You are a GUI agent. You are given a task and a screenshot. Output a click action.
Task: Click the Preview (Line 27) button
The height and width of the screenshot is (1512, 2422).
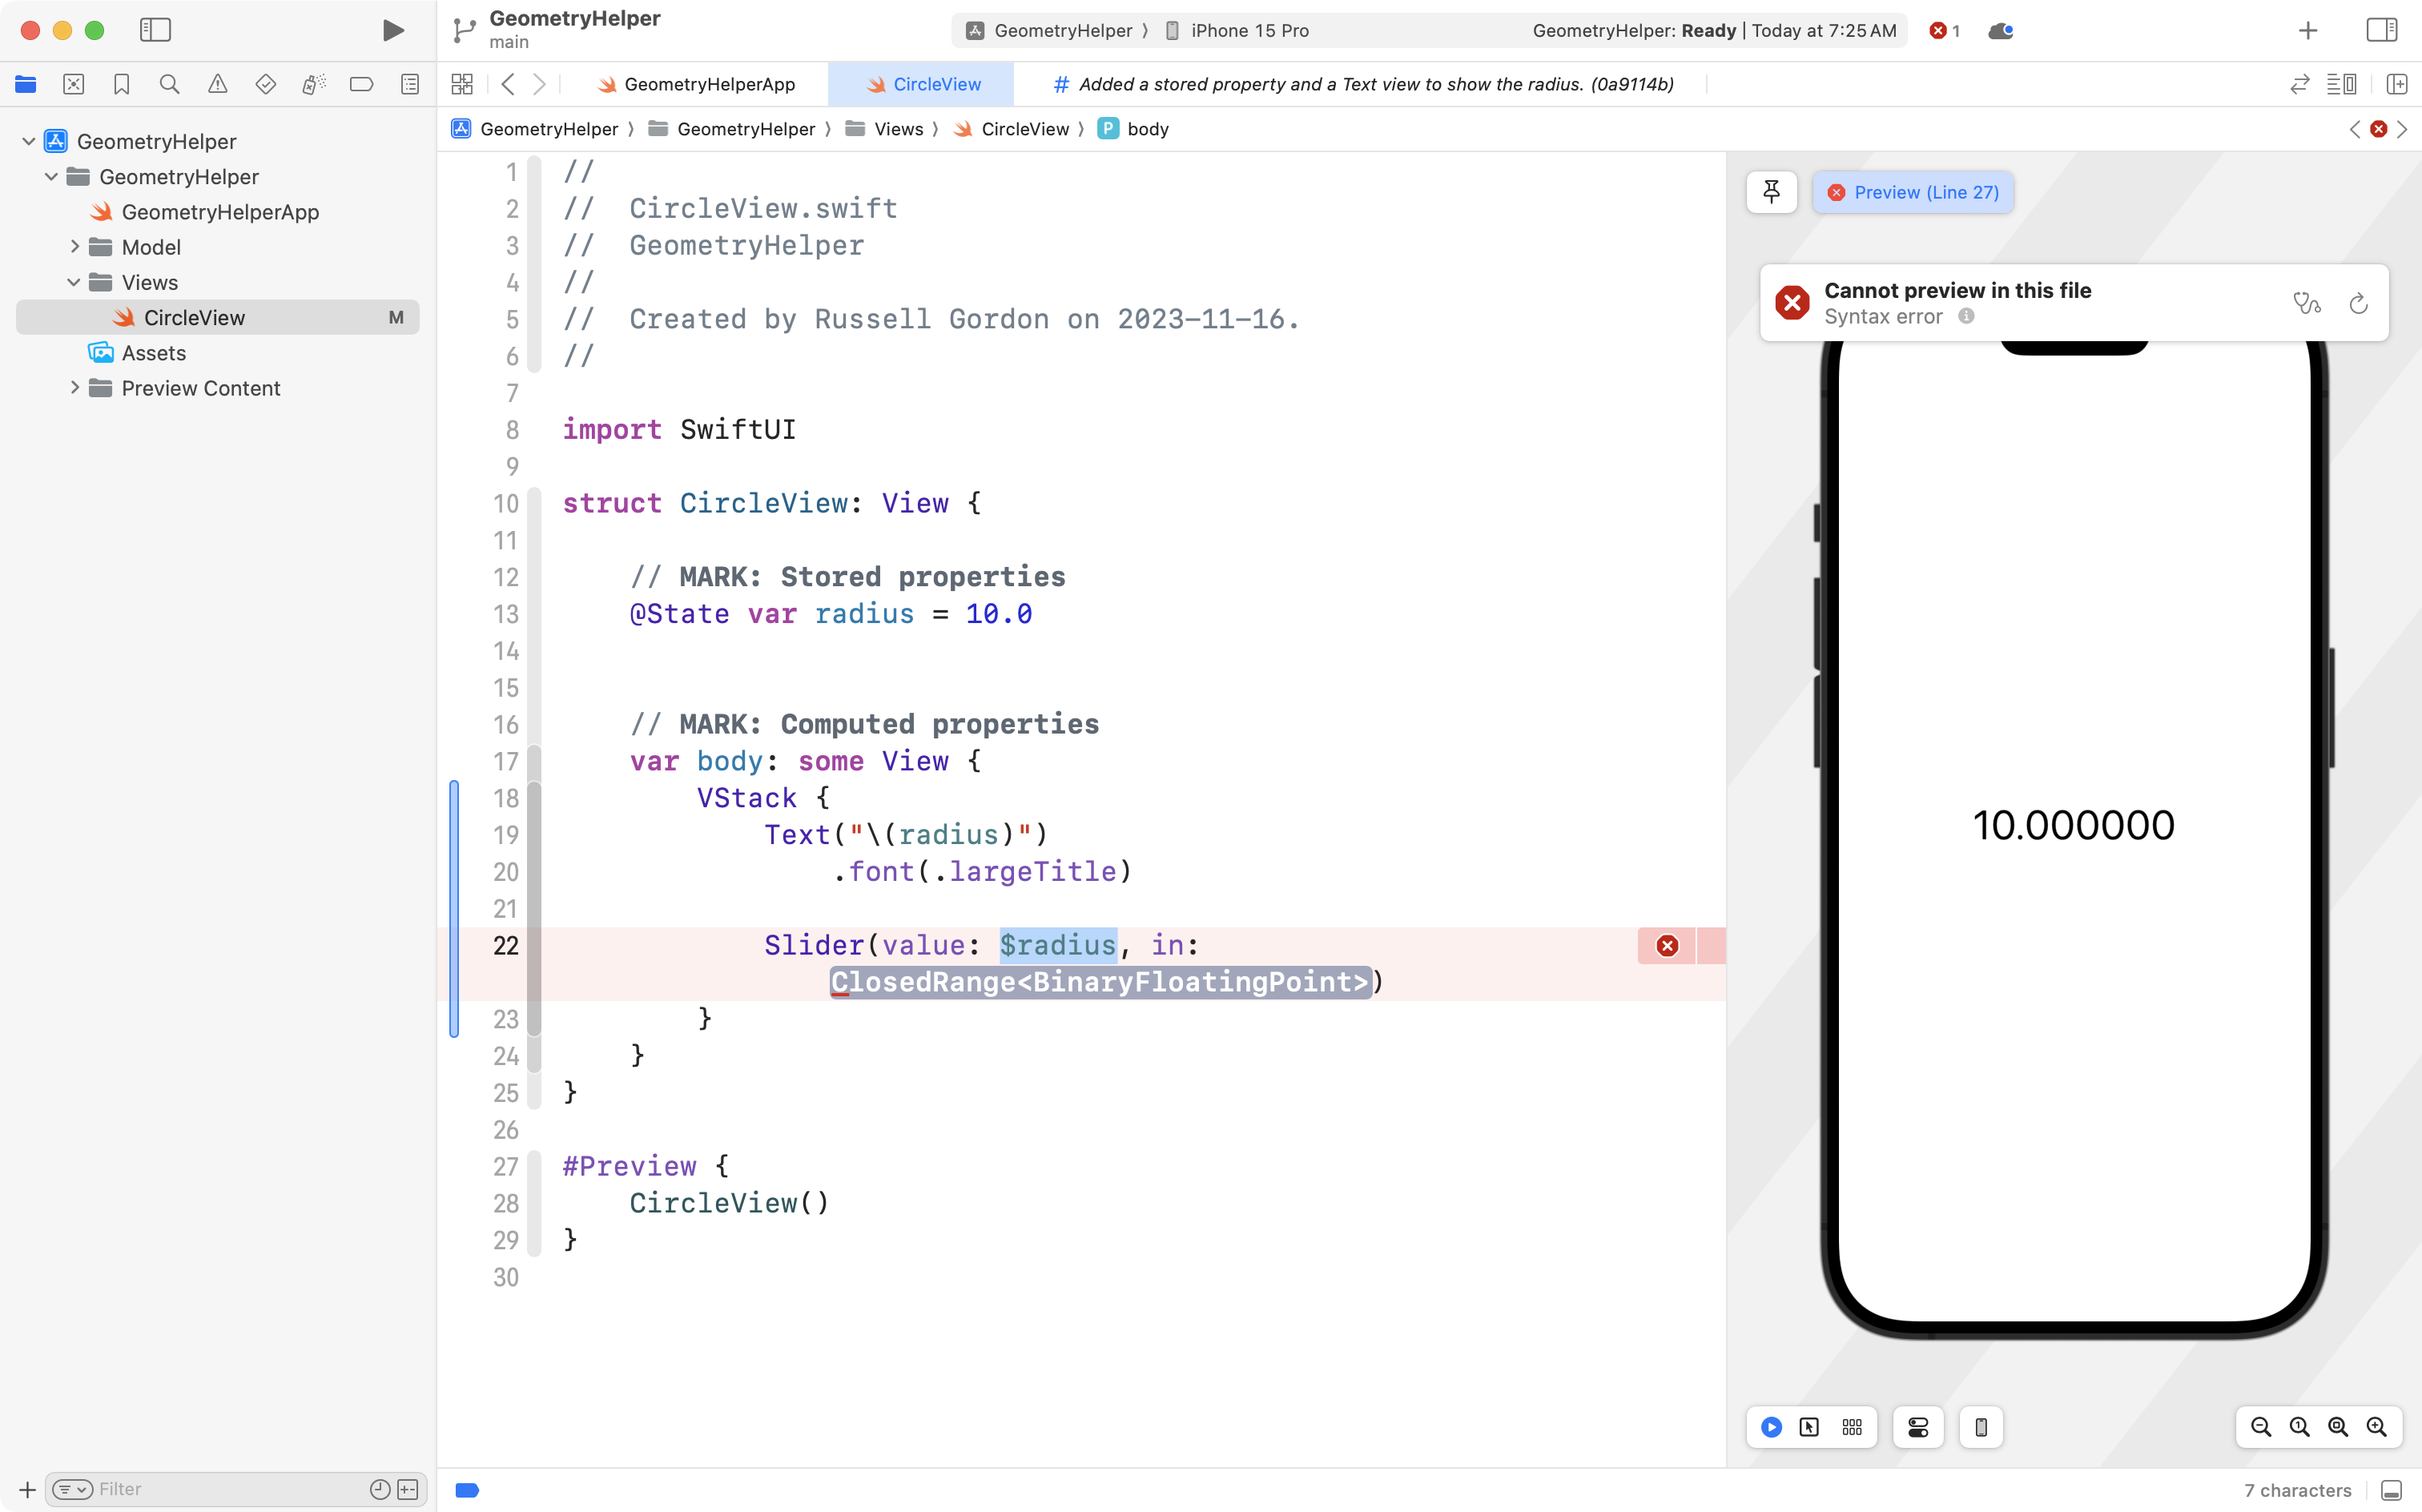coord(1911,191)
